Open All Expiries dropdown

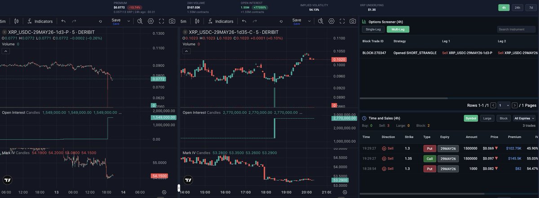click(x=524, y=118)
